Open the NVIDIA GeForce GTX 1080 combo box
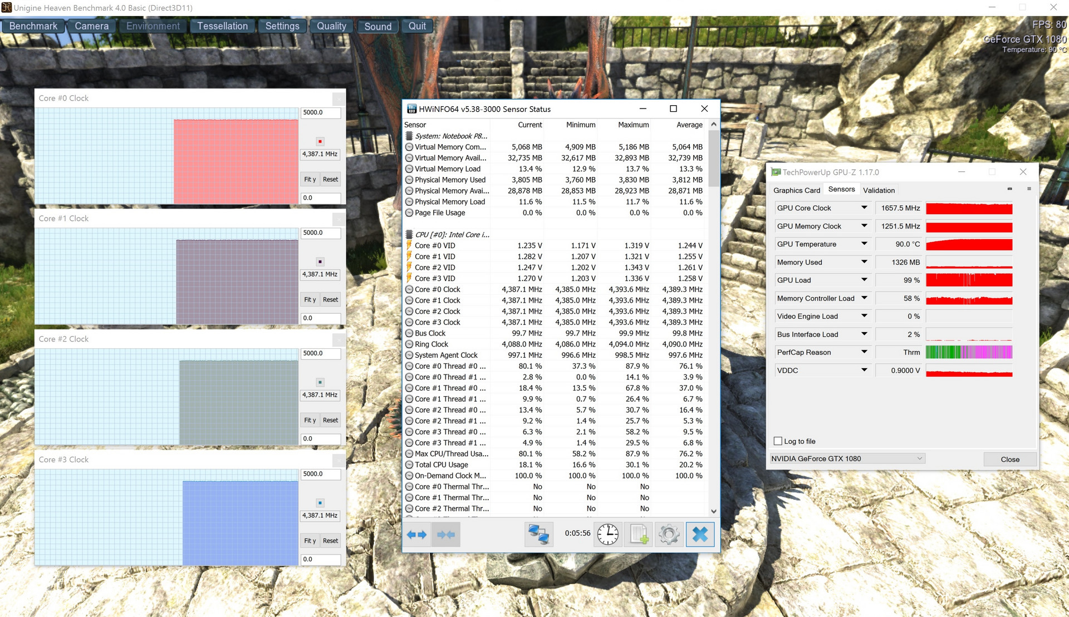This screenshot has height=617, width=1069. click(x=847, y=458)
